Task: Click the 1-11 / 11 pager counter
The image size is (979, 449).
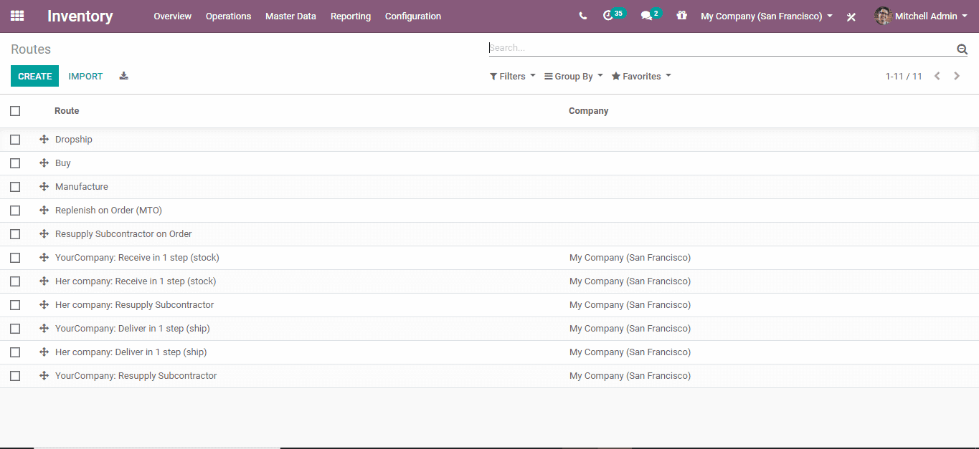Action: click(x=904, y=77)
